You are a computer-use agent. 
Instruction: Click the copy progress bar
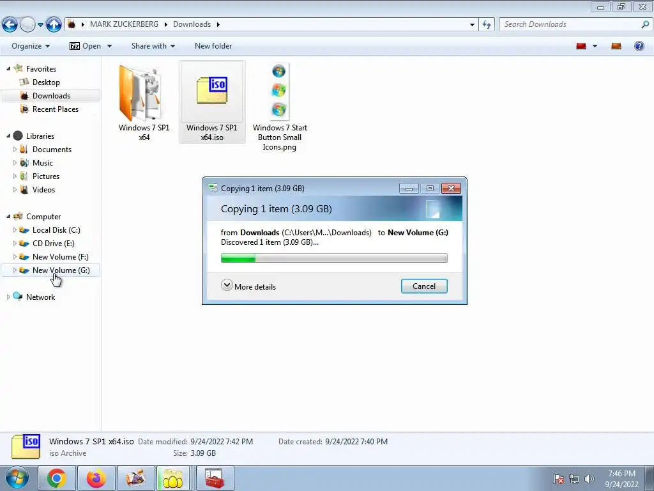334,258
